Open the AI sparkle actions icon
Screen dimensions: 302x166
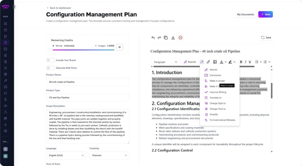202,62
